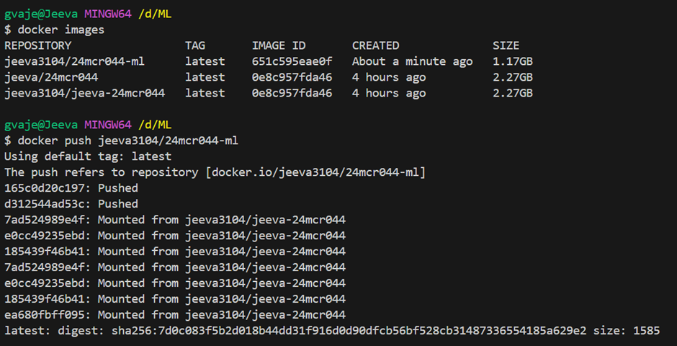Screen dimensions: 677x346
Task: Select the CREATED column header
Action: [376, 45]
